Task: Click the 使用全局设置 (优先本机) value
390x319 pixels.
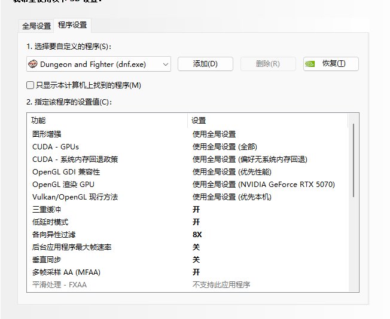Action: (x=232, y=197)
